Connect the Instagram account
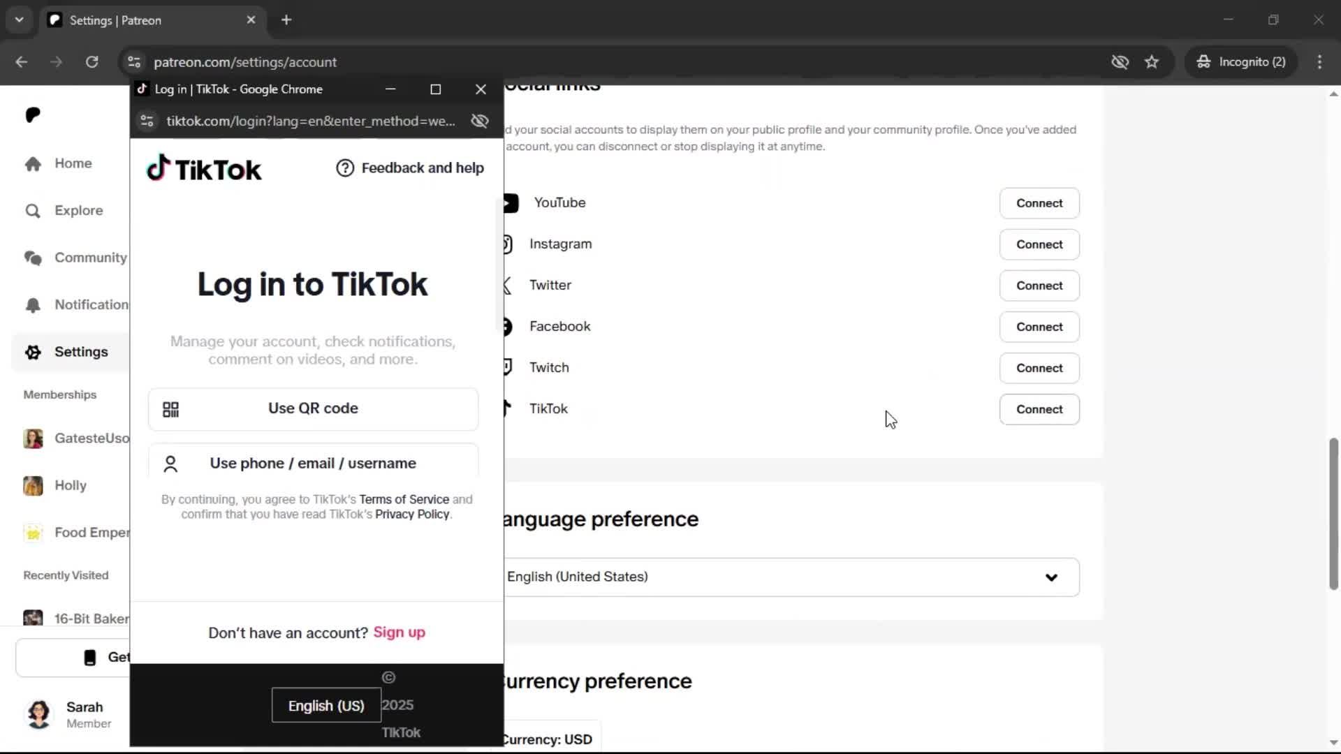 pos(1039,244)
